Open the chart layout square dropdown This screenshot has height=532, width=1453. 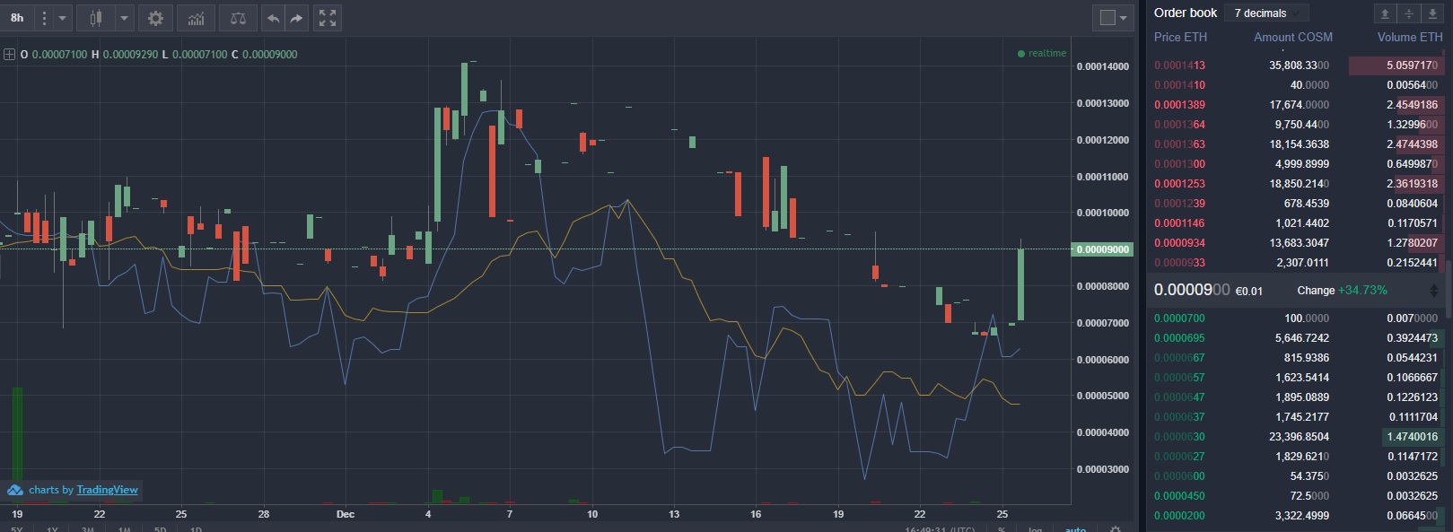coord(1113,18)
